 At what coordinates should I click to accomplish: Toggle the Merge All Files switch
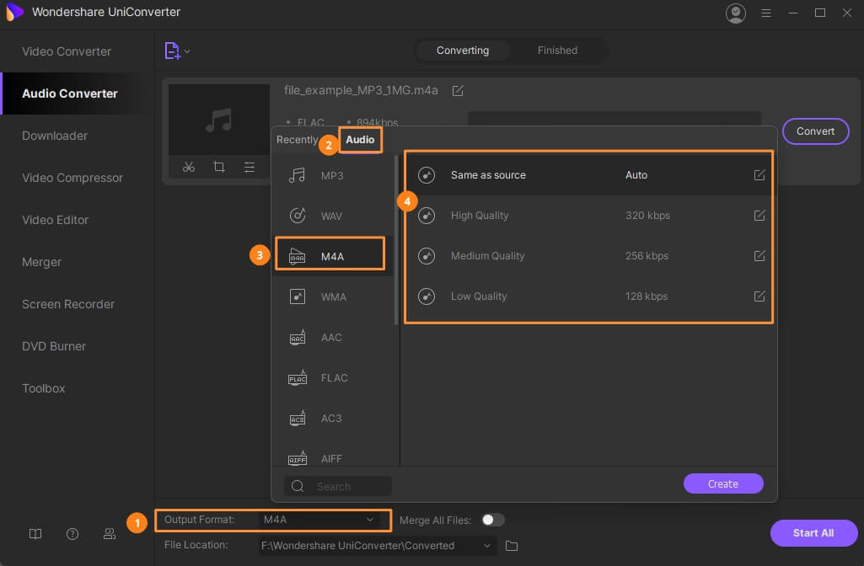(492, 520)
